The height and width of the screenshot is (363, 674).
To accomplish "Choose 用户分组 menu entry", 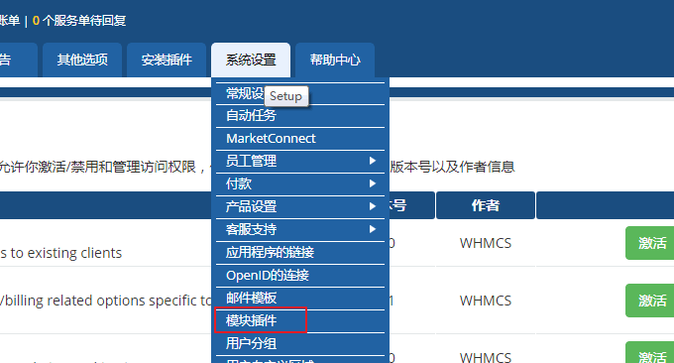I will pos(300,343).
